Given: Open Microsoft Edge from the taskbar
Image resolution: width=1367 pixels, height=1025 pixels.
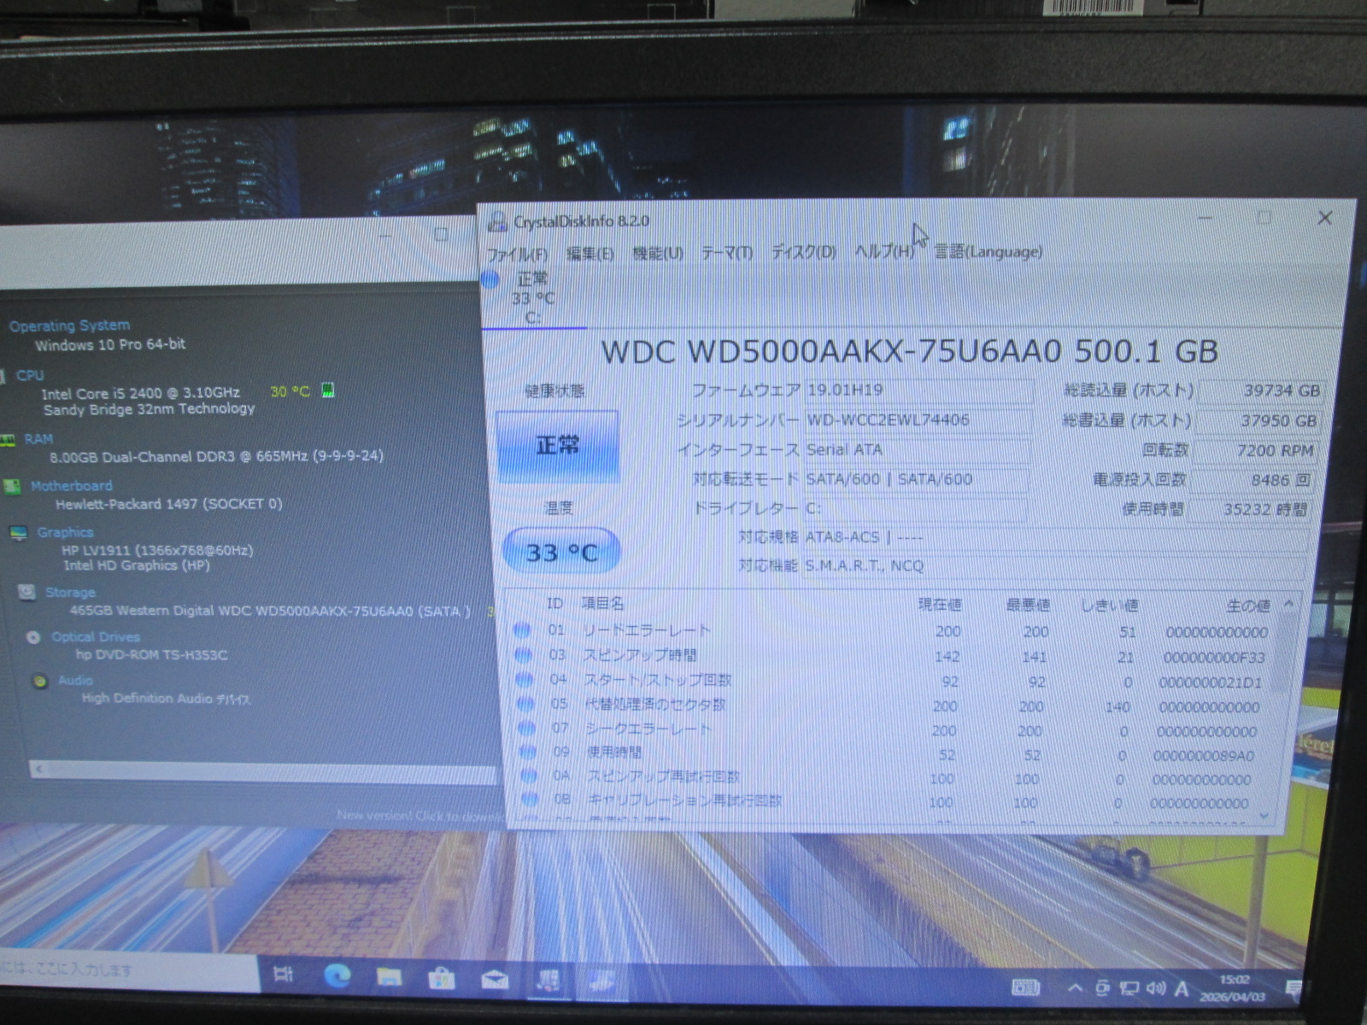Looking at the screenshot, I should coord(337,976).
